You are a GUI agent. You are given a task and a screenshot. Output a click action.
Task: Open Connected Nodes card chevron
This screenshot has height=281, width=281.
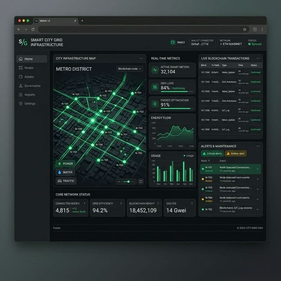coord(84,203)
